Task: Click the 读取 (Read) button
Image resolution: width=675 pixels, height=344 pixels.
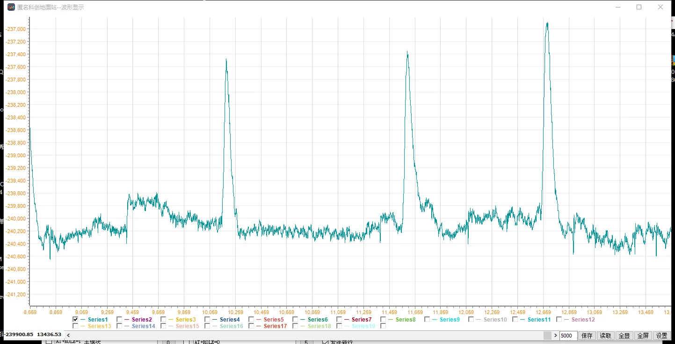Action: coord(606,336)
